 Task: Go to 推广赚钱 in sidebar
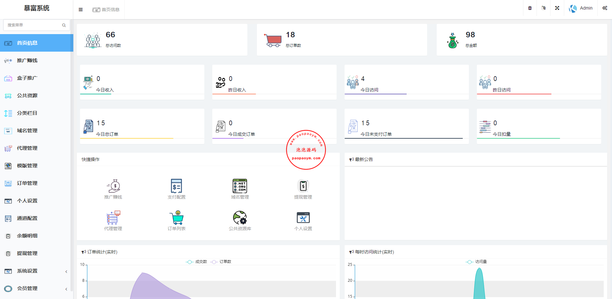pyautogui.click(x=27, y=61)
